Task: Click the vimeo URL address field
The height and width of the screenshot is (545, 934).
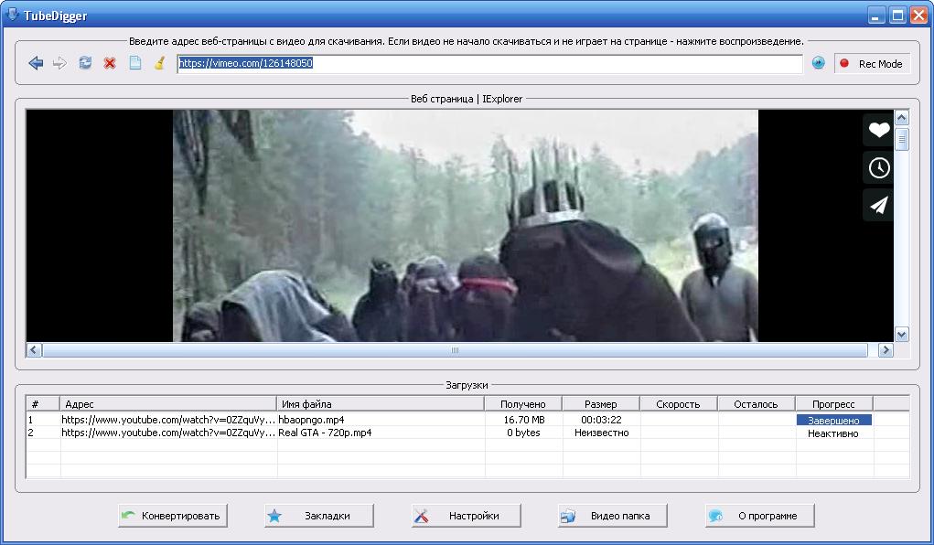Action: (x=489, y=64)
